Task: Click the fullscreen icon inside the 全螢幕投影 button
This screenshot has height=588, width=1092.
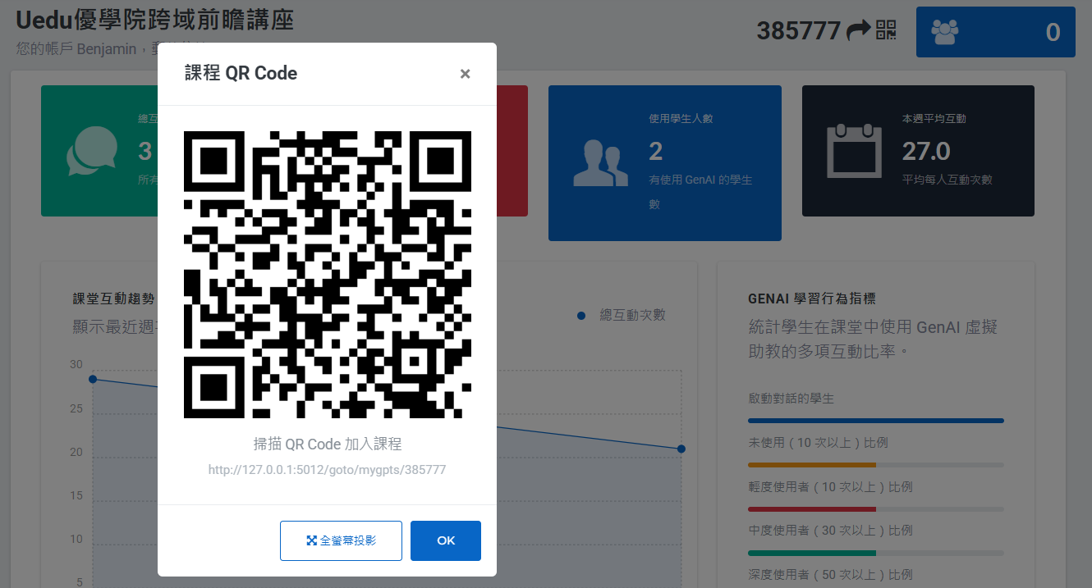Action: pyautogui.click(x=310, y=540)
